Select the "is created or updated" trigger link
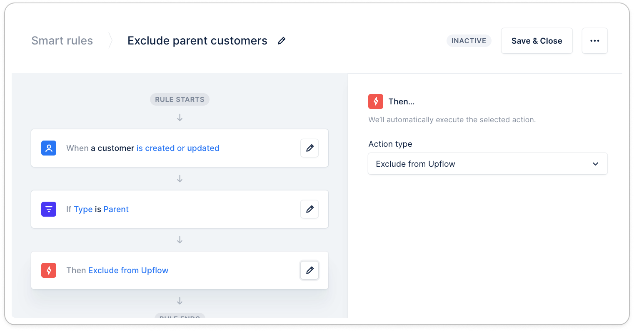The height and width of the screenshot is (331, 634). pos(178,148)
